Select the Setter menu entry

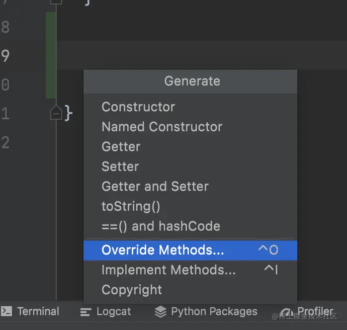[190, 166]
